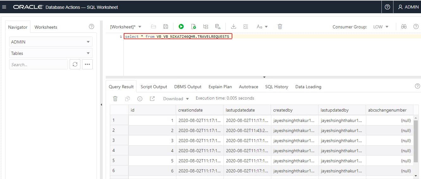The height and width of the screenshot is (179, 421).
Task: Save the worksheet with the floppy icon
Action: click(x=166, y=27)
